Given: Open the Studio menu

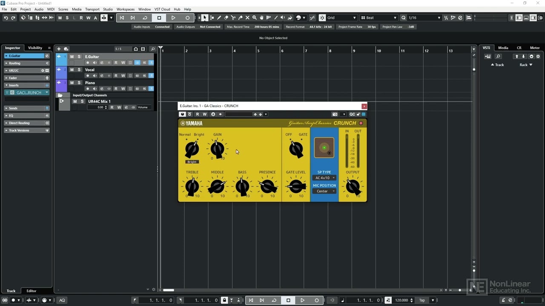Looking at the screenshot, I should pos(108,9).
